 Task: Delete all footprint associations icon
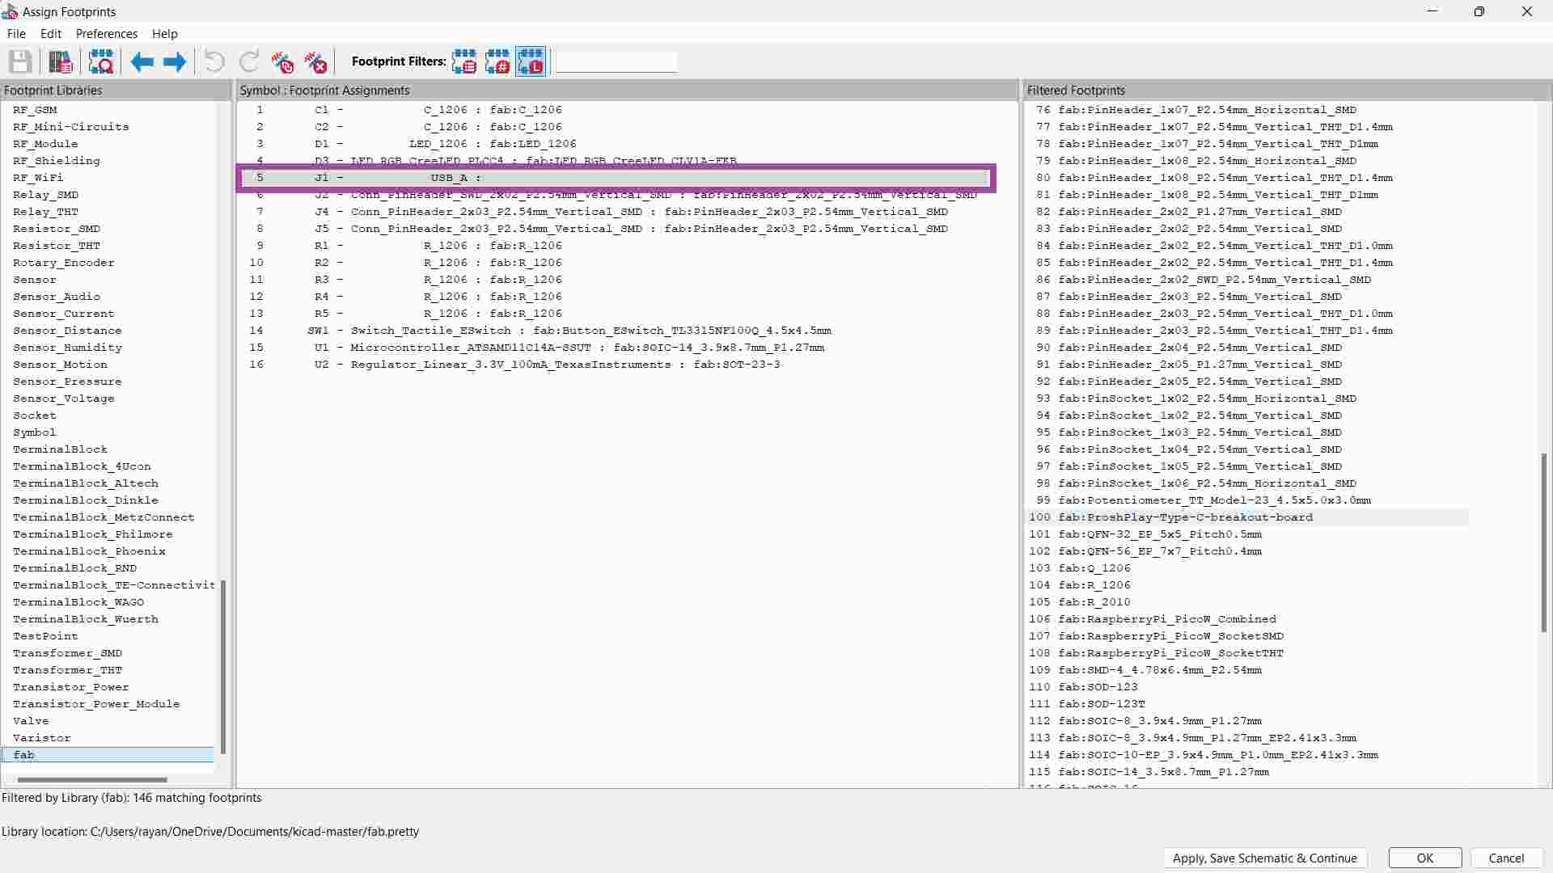(x=315, y=61)
